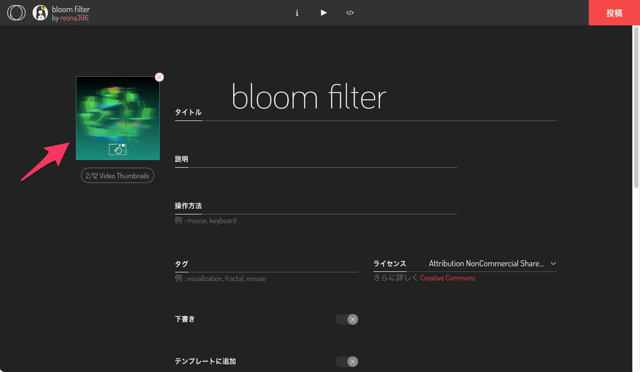
Task: Remove the thumbnail via the red X icon
Action: pos(159,77)
